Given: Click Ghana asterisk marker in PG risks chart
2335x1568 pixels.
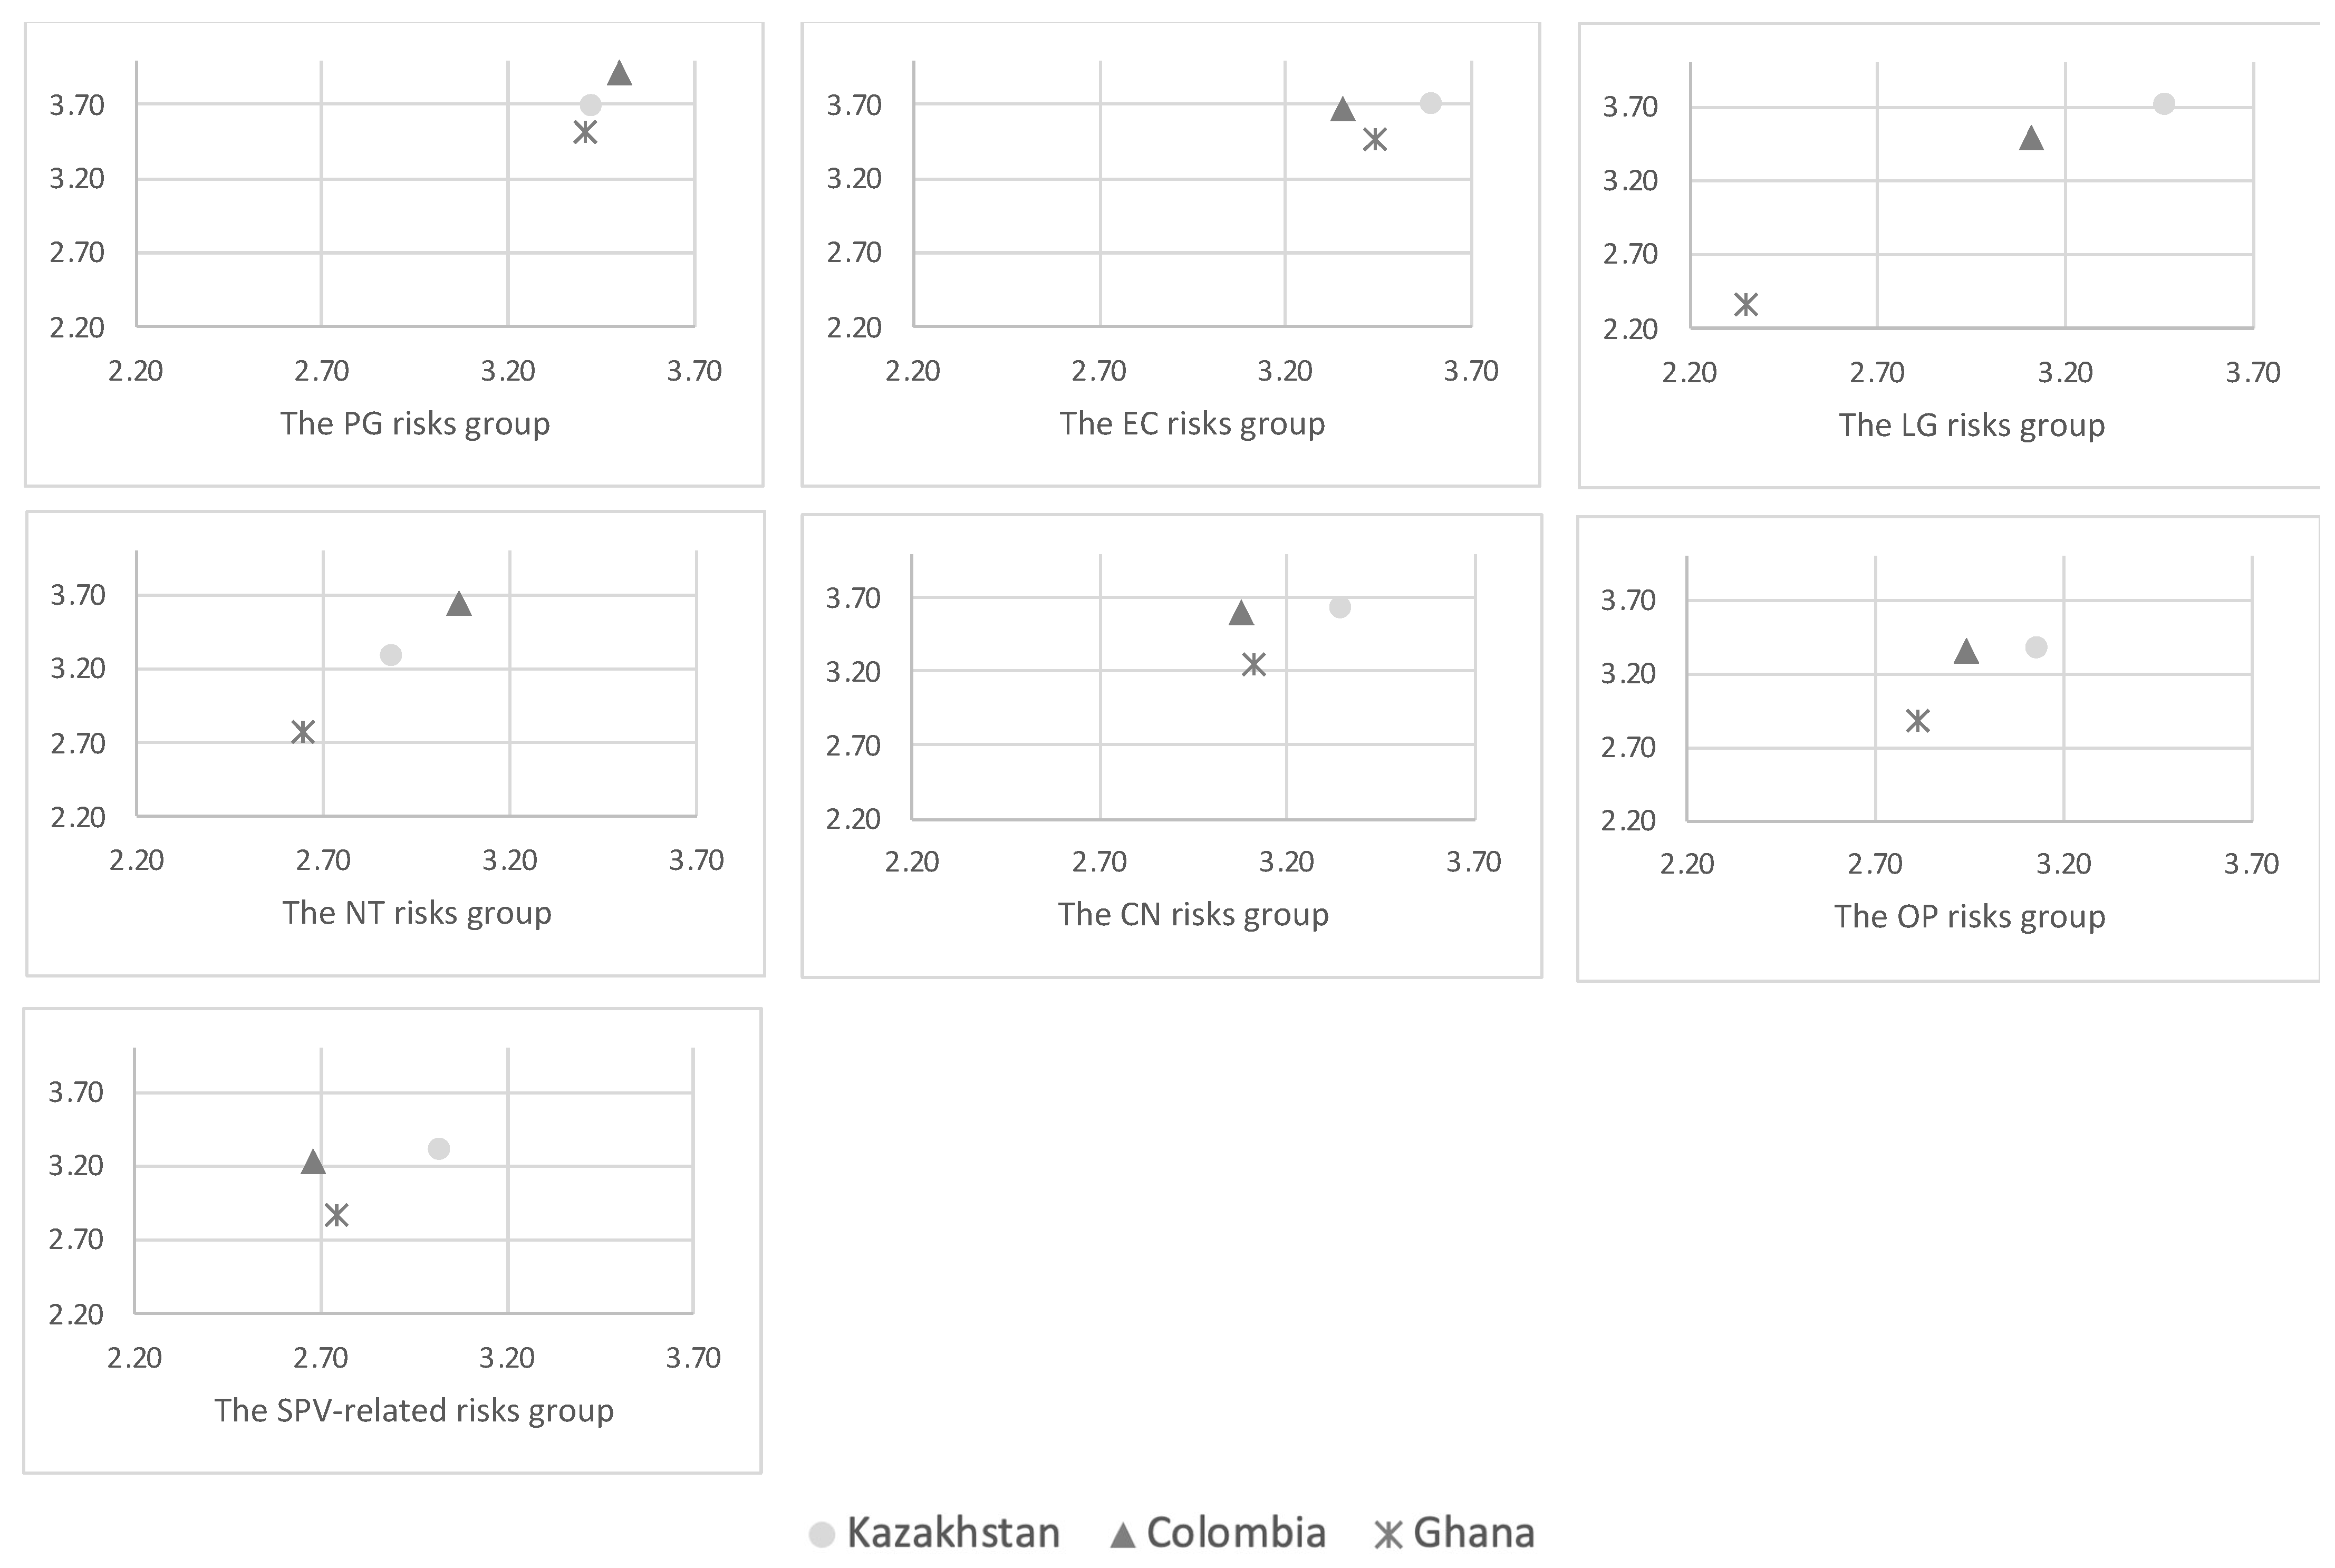Looking at the screenshot, I should tap(585, 132).
